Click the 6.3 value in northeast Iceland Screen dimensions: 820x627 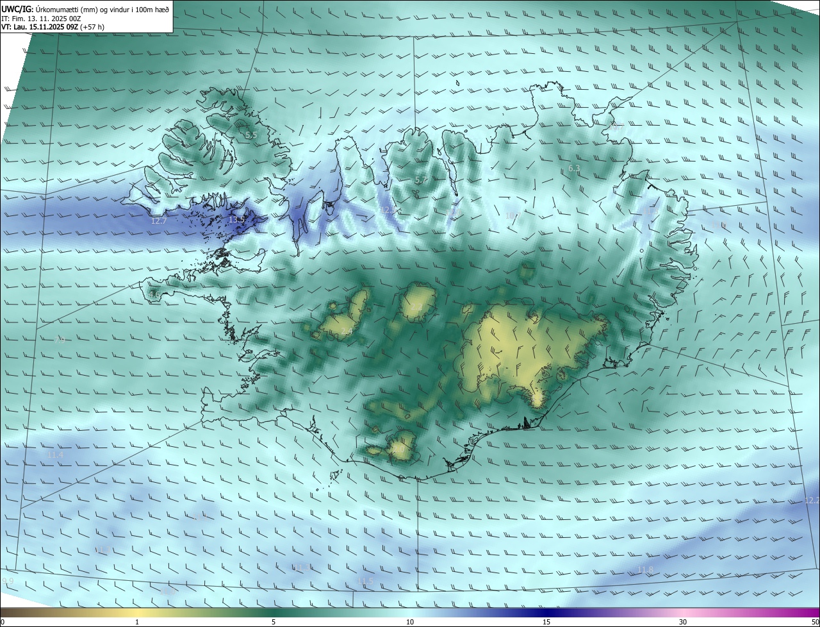click(574, 169)
